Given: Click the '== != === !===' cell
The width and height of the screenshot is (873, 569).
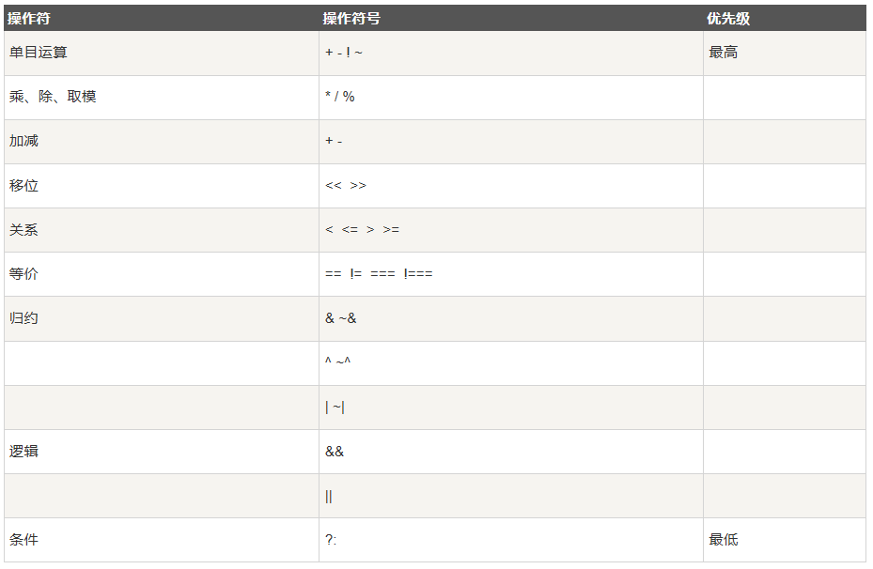Looking at the screenshot, I should coord(511,274).
